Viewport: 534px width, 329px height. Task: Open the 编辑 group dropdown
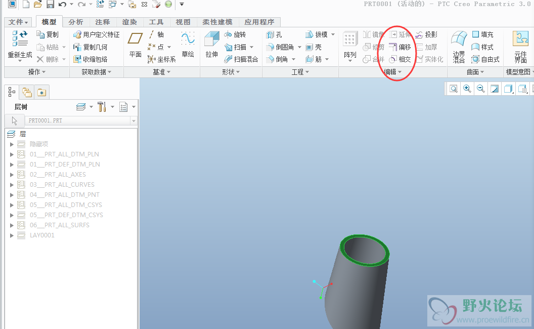pos(393,72)
